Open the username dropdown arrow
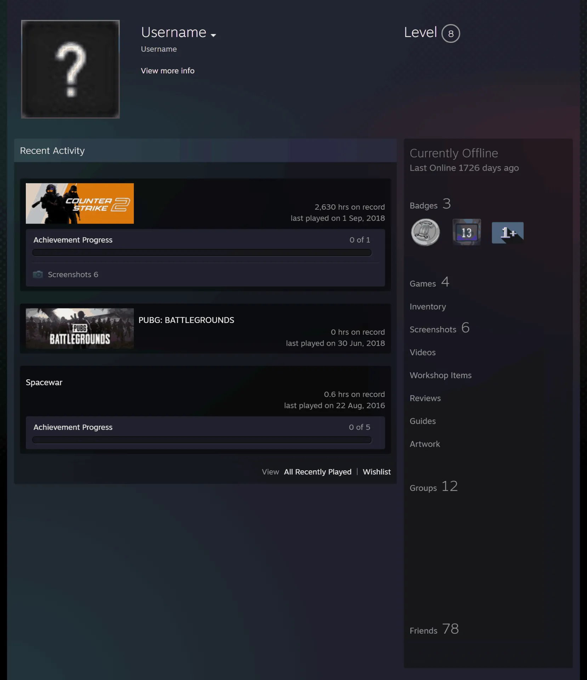 (213, 35)
